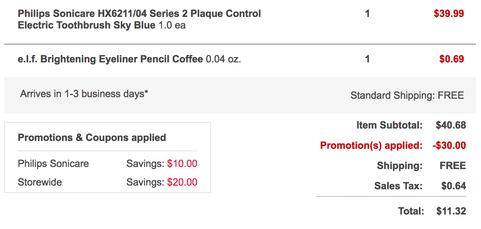Click the Storewide promotion label
Screen dimensions: 481x229
pos(40,182)
